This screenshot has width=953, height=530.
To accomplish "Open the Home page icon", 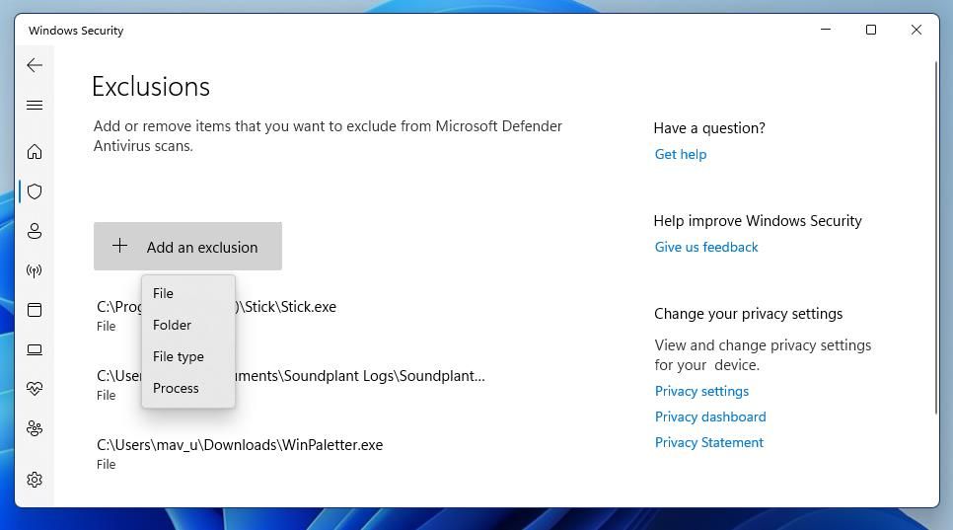I will click(x=35, y=151).
